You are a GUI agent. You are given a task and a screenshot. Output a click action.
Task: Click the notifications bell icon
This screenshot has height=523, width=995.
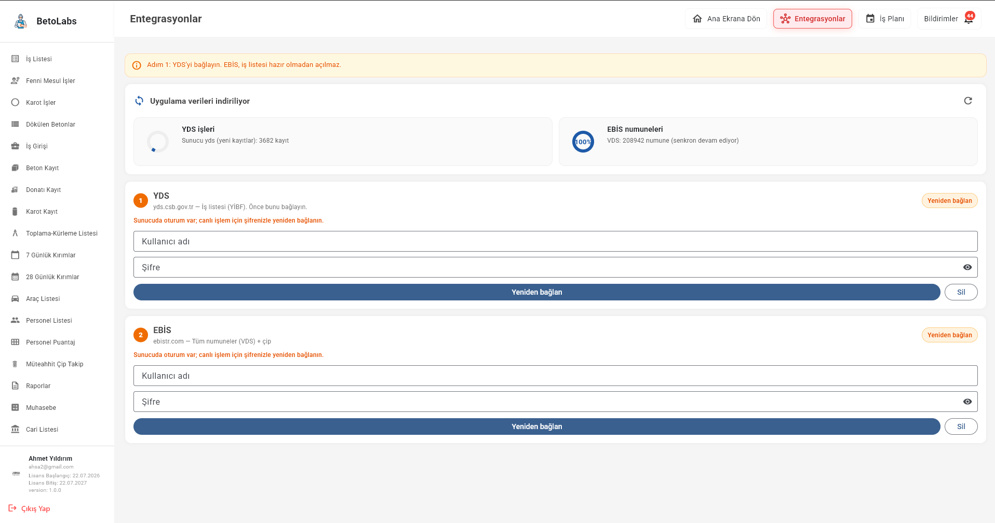969,19
